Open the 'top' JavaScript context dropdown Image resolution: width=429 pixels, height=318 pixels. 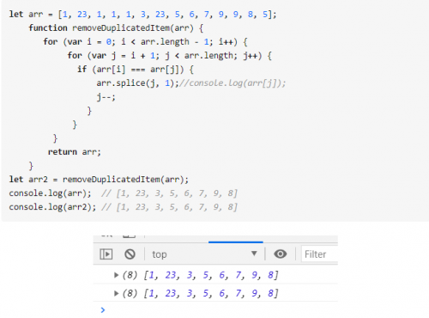204,254
